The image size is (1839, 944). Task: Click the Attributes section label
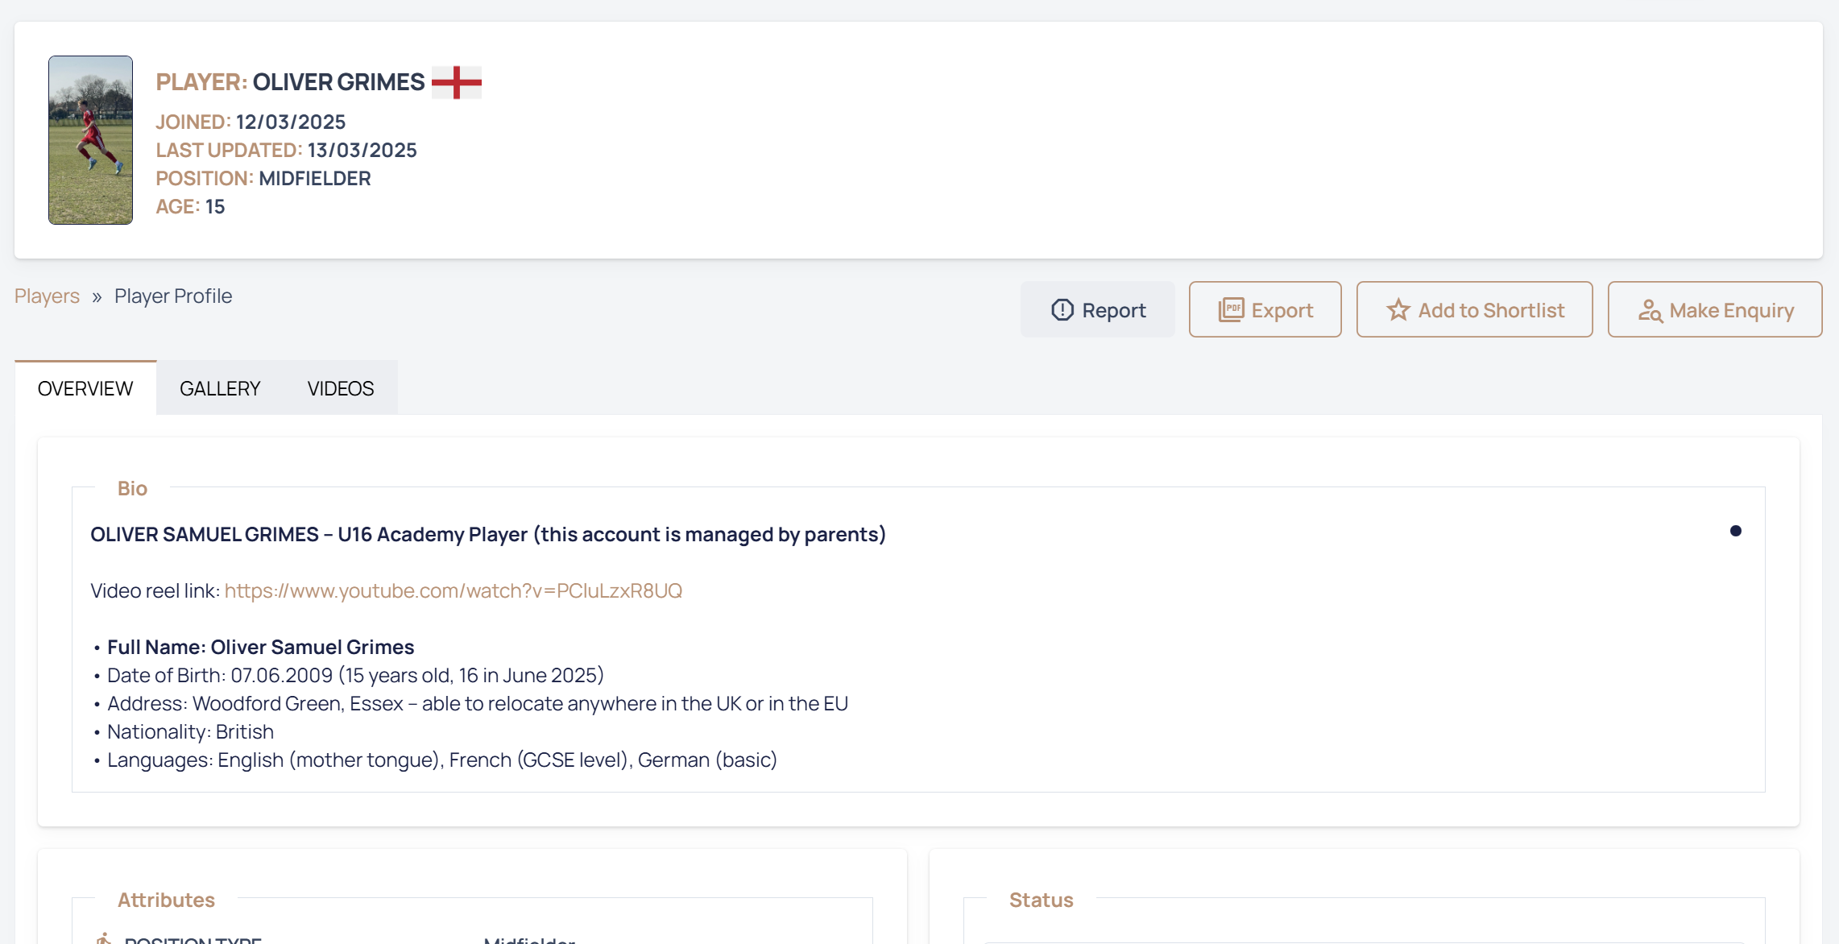[x=166, y=900]
